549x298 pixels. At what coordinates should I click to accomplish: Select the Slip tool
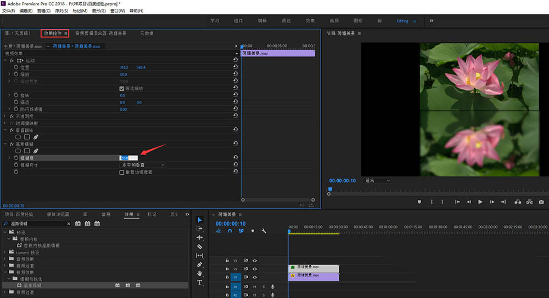click(200, 255)
